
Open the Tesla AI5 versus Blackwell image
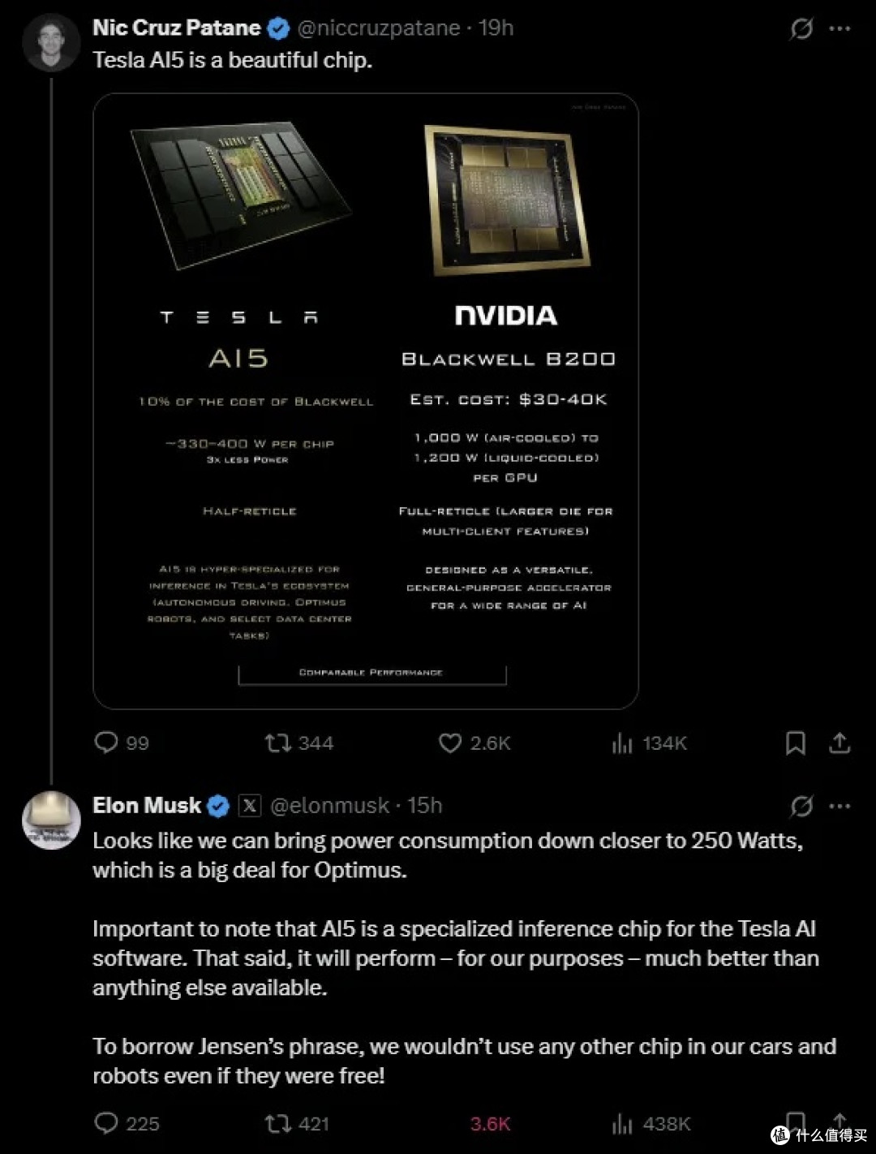pos(366,401)
